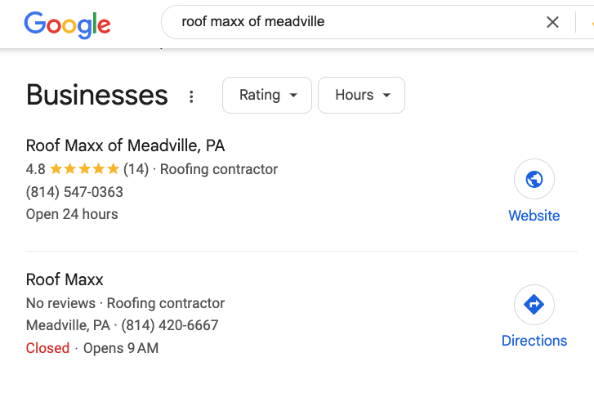Click the Website link text
The image size is (594, 420).
point(534,216)
